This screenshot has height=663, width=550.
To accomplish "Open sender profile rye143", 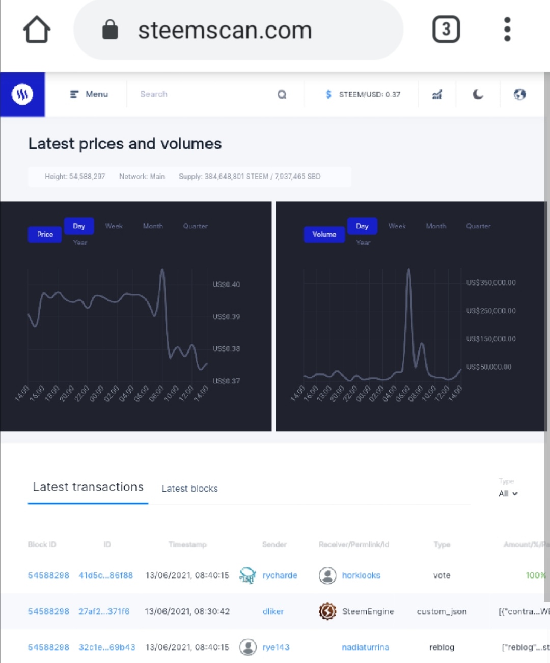I will pos(276,648).
